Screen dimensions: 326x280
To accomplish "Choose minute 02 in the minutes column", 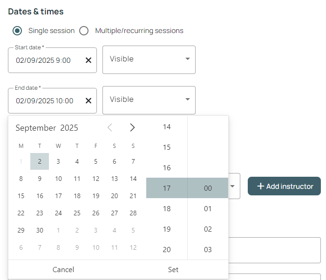I will coord(208,229).
